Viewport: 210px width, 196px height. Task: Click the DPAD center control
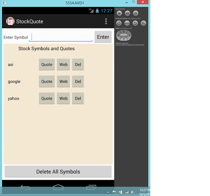pyautogui.click(x=124, y=36)
